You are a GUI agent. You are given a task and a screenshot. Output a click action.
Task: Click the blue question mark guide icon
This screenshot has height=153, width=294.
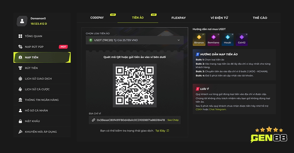click(x=197, y=54)
